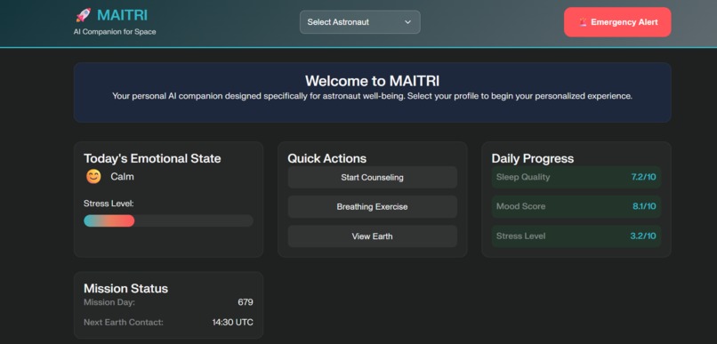
Task: Select the Sleep Quality 7.2/10 row
Action: [576, 177]
